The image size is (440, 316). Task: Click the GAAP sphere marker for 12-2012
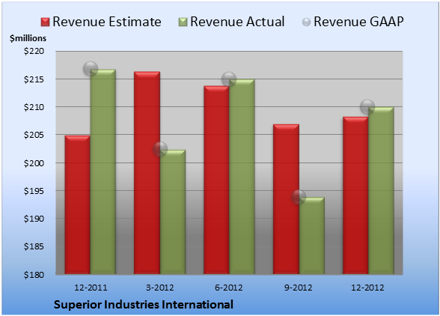[x=367, y=107]
